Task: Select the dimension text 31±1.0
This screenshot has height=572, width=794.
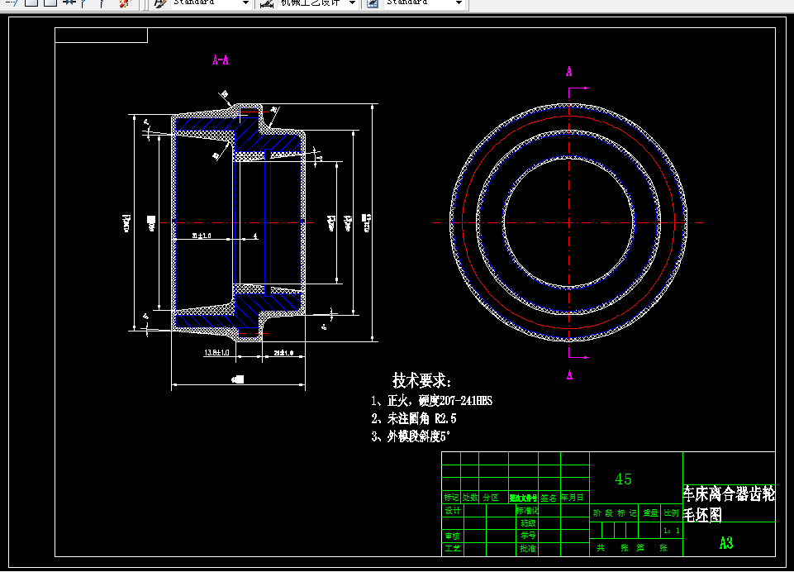Action: tap(202, 236)
